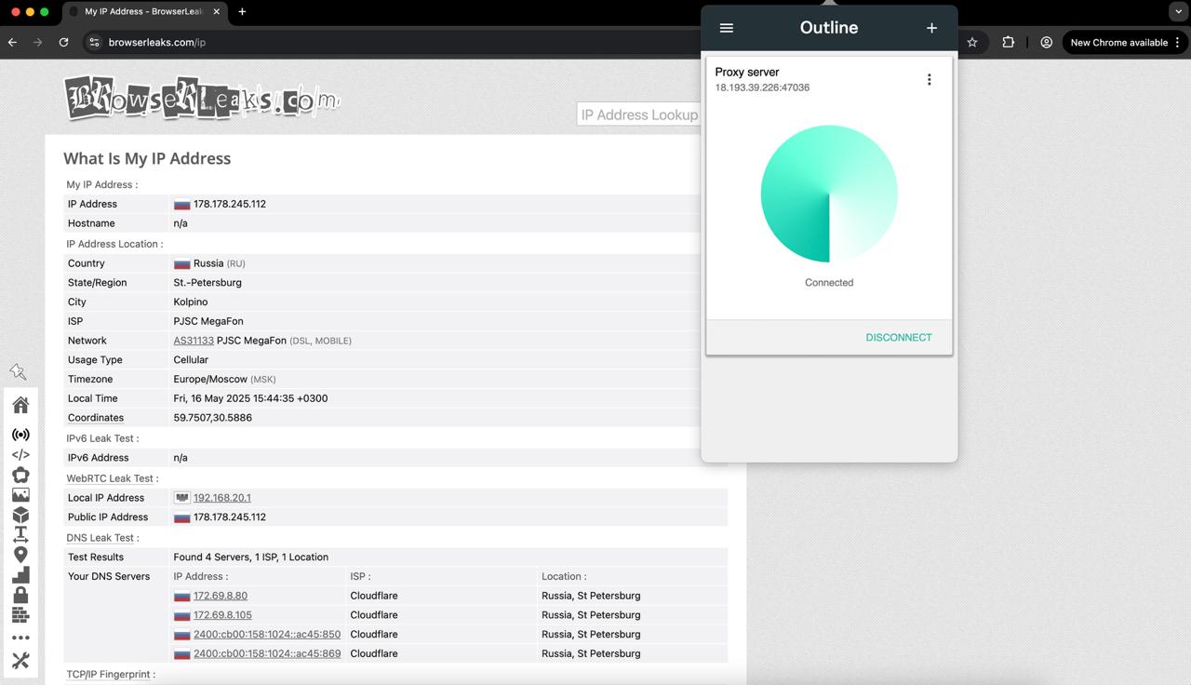
Task: Click DNS server 172.69.8.80 link
Action: pos(221,596)
